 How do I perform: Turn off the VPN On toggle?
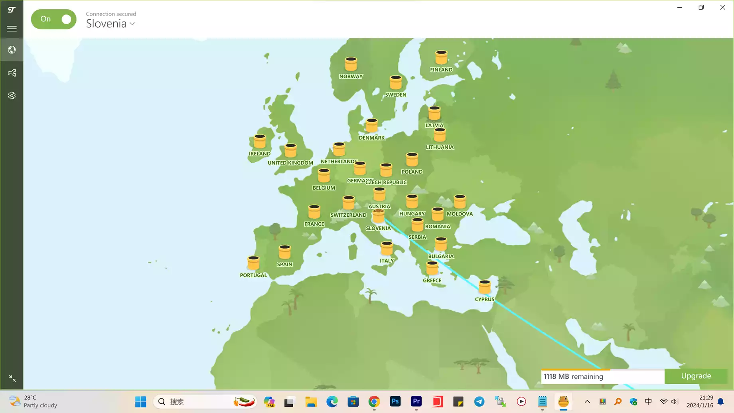point(53,19)
